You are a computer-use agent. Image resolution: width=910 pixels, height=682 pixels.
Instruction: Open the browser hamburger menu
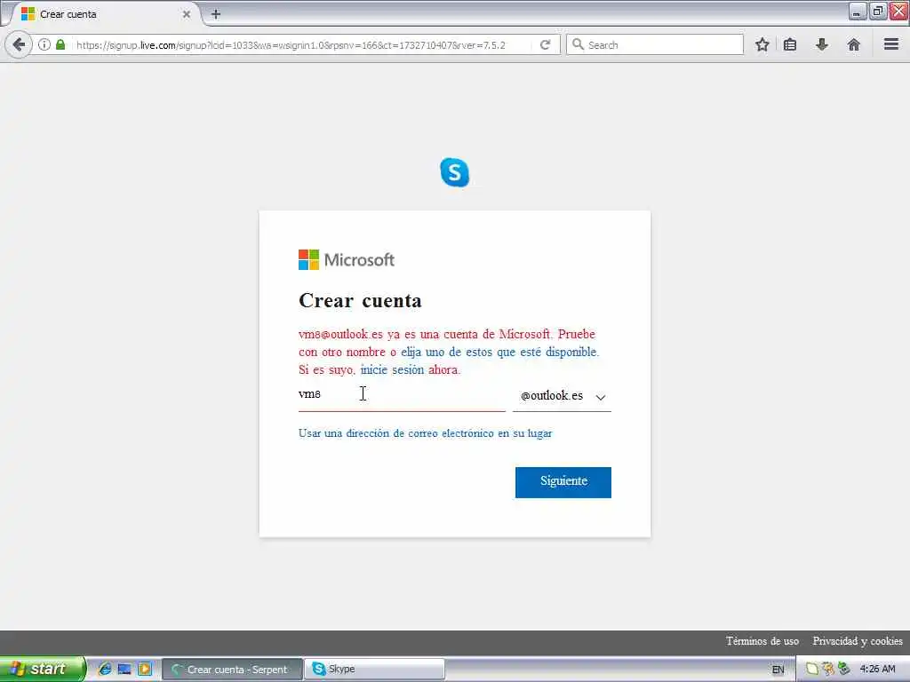click(891, 44)
